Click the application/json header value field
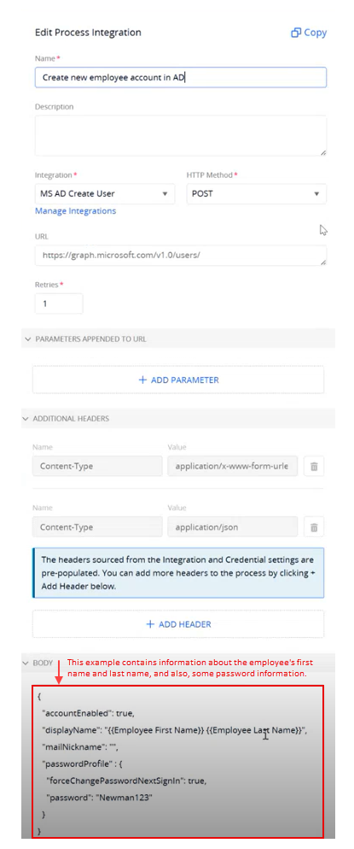 [x=232, y=527]
